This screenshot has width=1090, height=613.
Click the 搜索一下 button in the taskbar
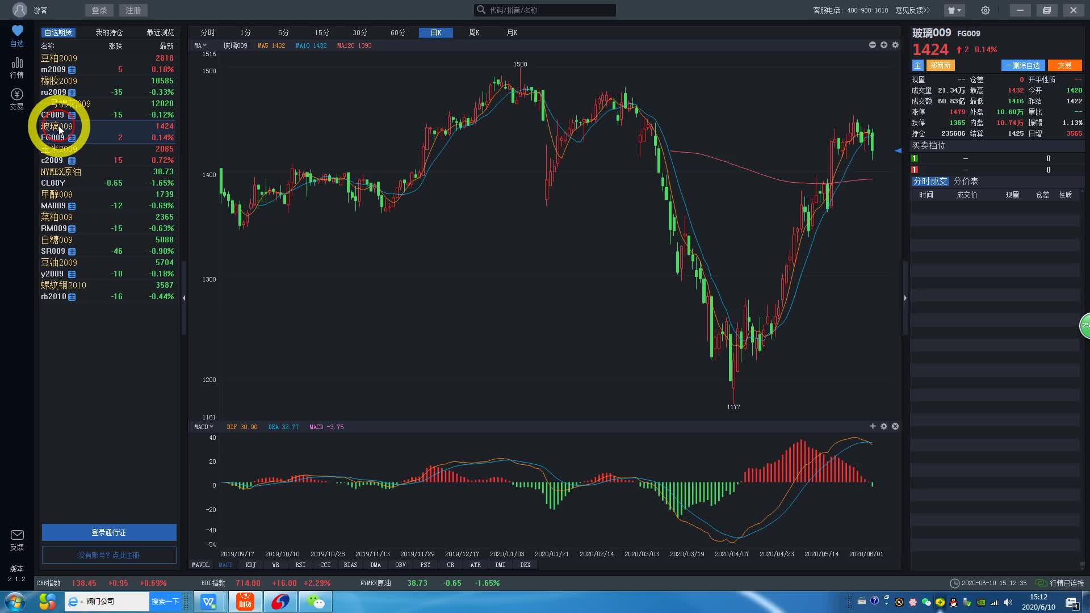[x=165, y=602]
